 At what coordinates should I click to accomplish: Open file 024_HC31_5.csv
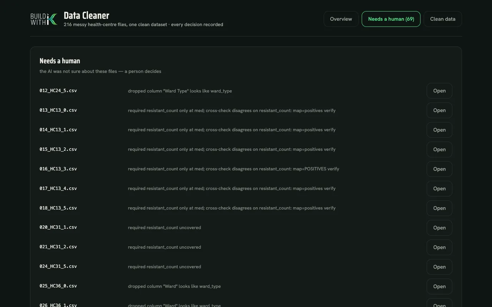439,267
